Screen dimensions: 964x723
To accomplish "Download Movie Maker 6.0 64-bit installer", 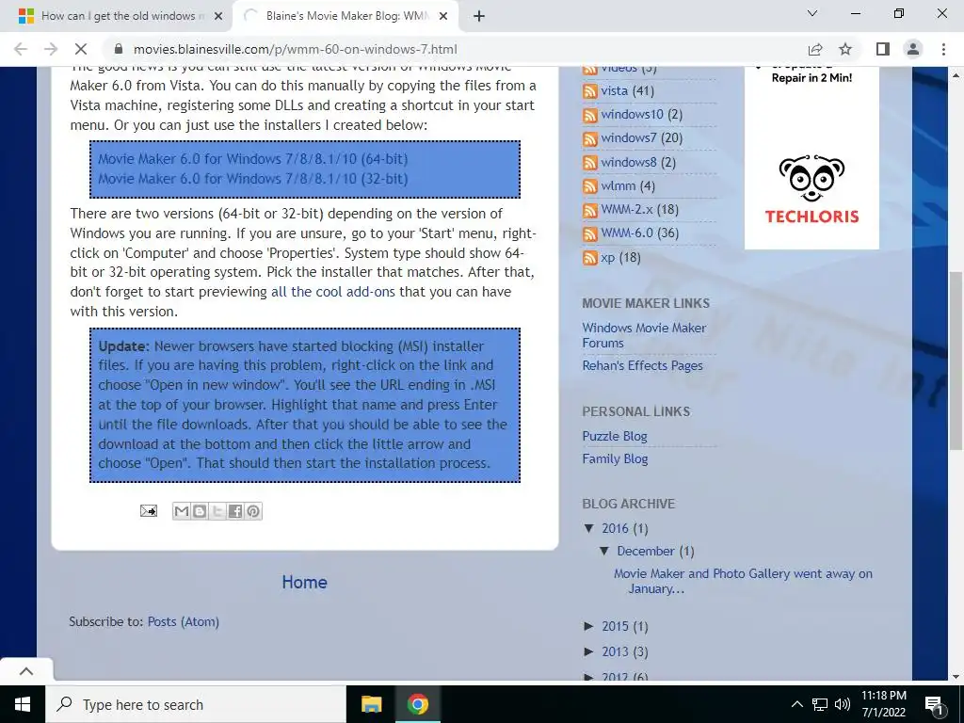I will 252,158.
